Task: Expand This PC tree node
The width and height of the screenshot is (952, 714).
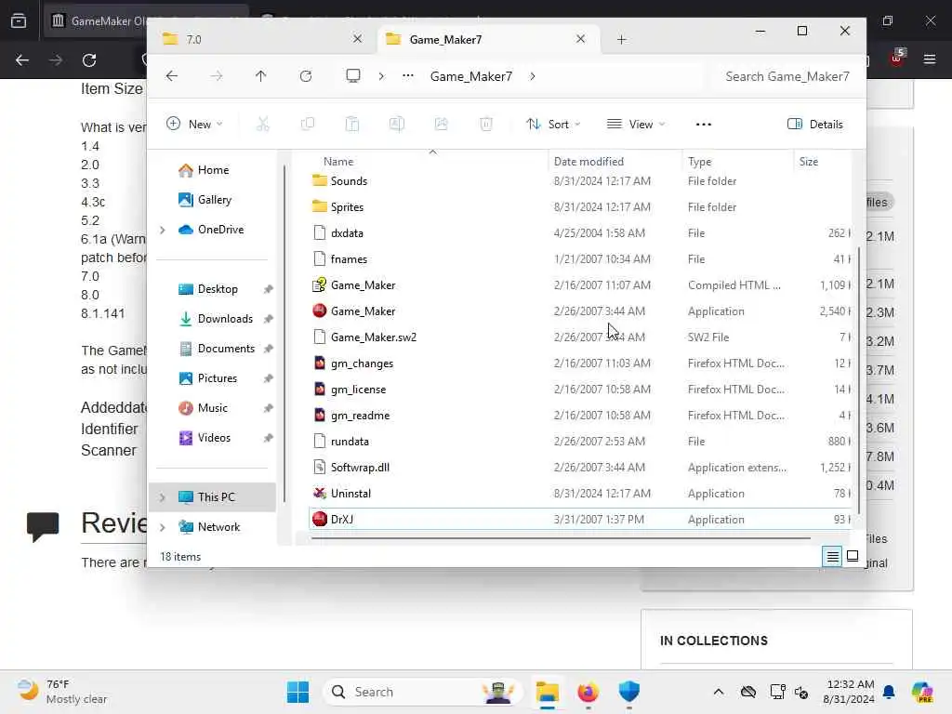Action: 162,497
